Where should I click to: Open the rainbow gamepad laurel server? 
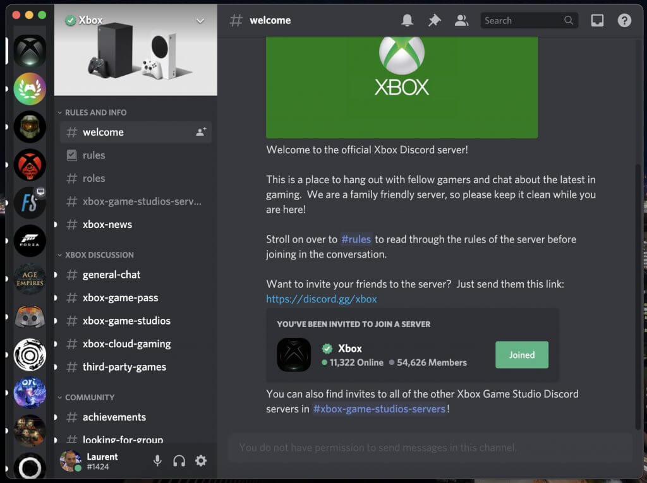coord(30,88)
